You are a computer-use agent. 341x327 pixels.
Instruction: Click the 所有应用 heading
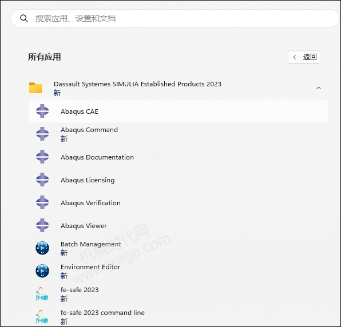pyautogui.click(x=45, y=57)
